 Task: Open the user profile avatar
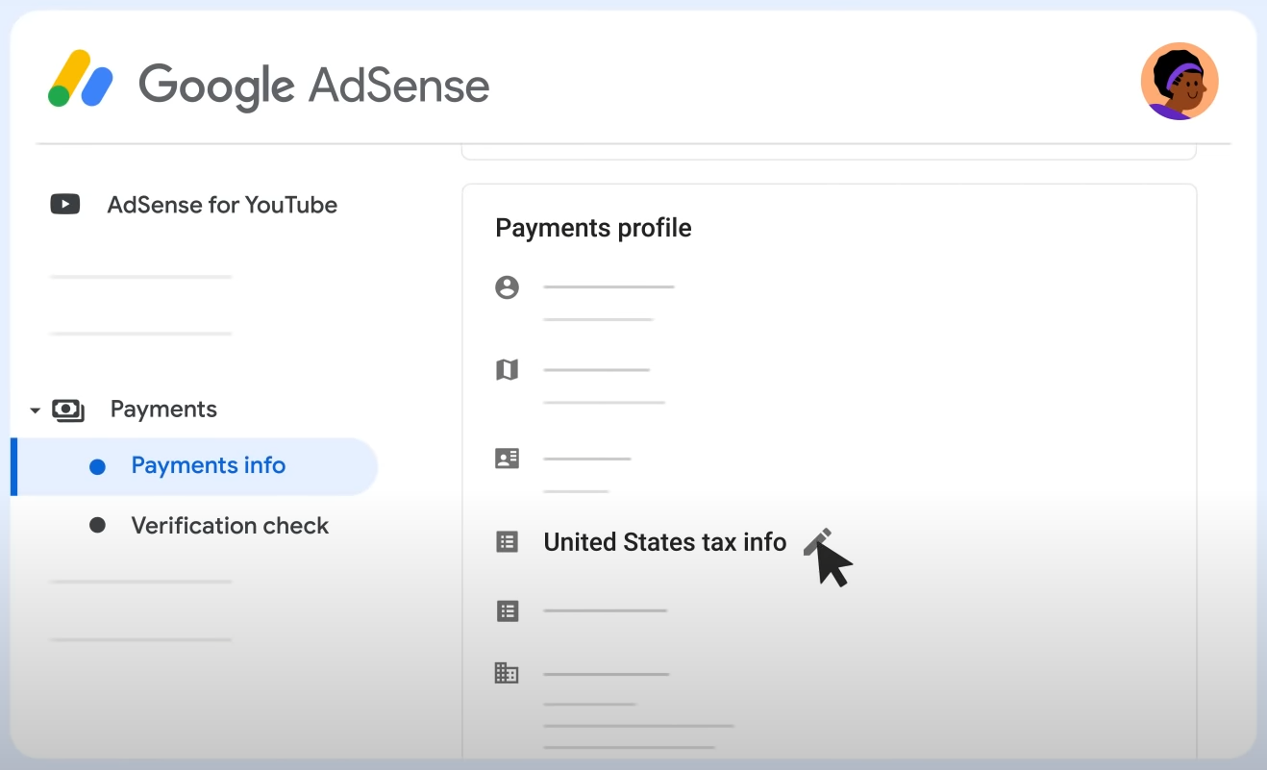1180,82
